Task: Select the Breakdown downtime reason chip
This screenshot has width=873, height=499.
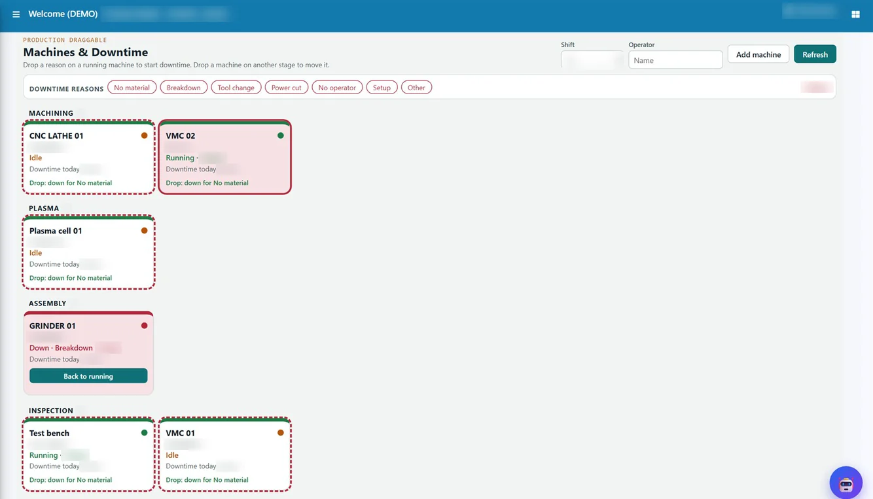Action: tap(183, 88)
